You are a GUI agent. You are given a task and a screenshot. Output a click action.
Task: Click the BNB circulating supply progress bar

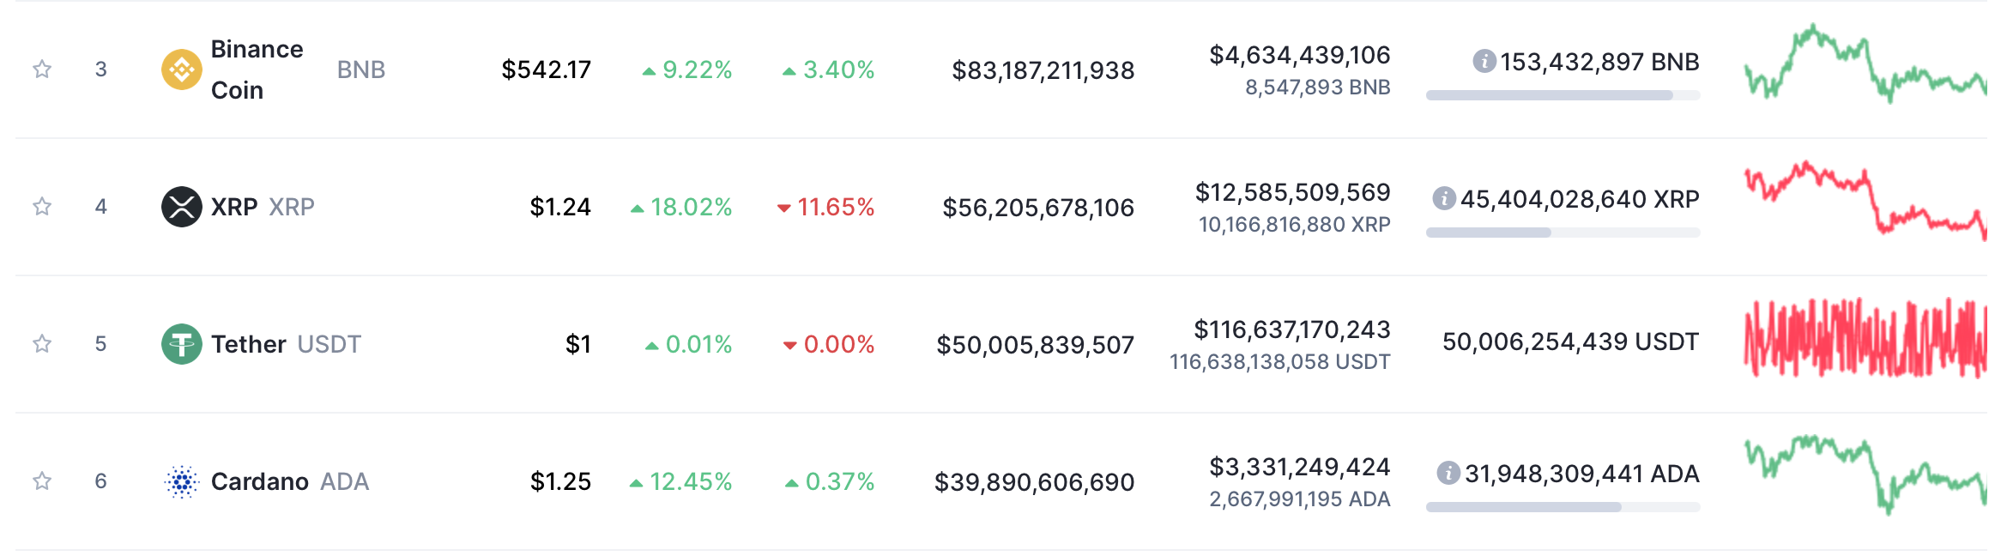point(1563,95)
